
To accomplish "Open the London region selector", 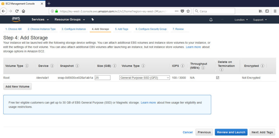I will point(241,20).
